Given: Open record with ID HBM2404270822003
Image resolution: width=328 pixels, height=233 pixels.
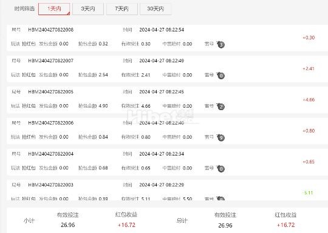Looking at the screenshot, I should tap(51, 185).
